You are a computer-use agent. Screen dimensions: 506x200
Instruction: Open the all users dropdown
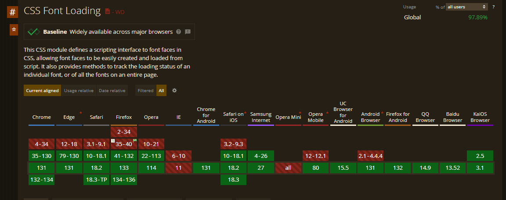466,7
